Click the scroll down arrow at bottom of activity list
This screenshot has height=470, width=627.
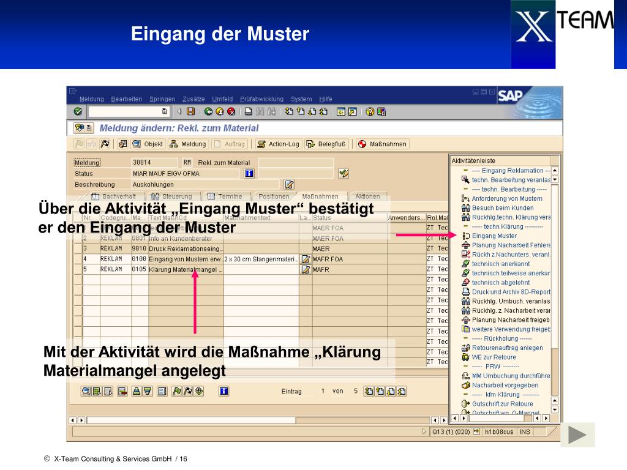point(555,409)
